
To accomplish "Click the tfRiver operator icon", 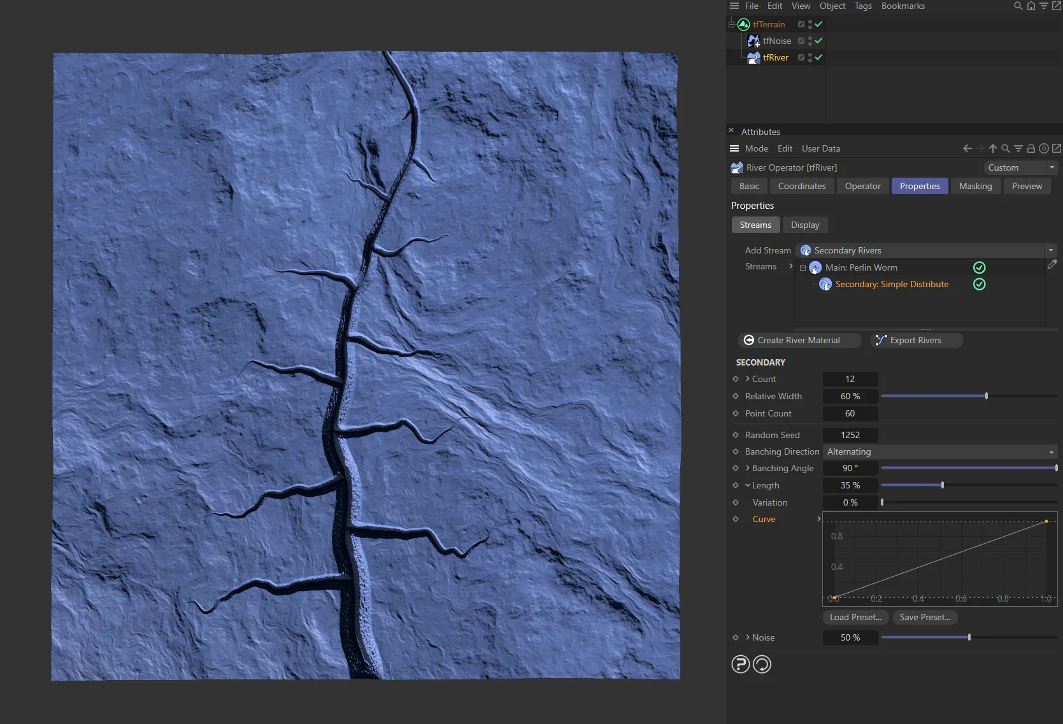I will tap(753, 57).
